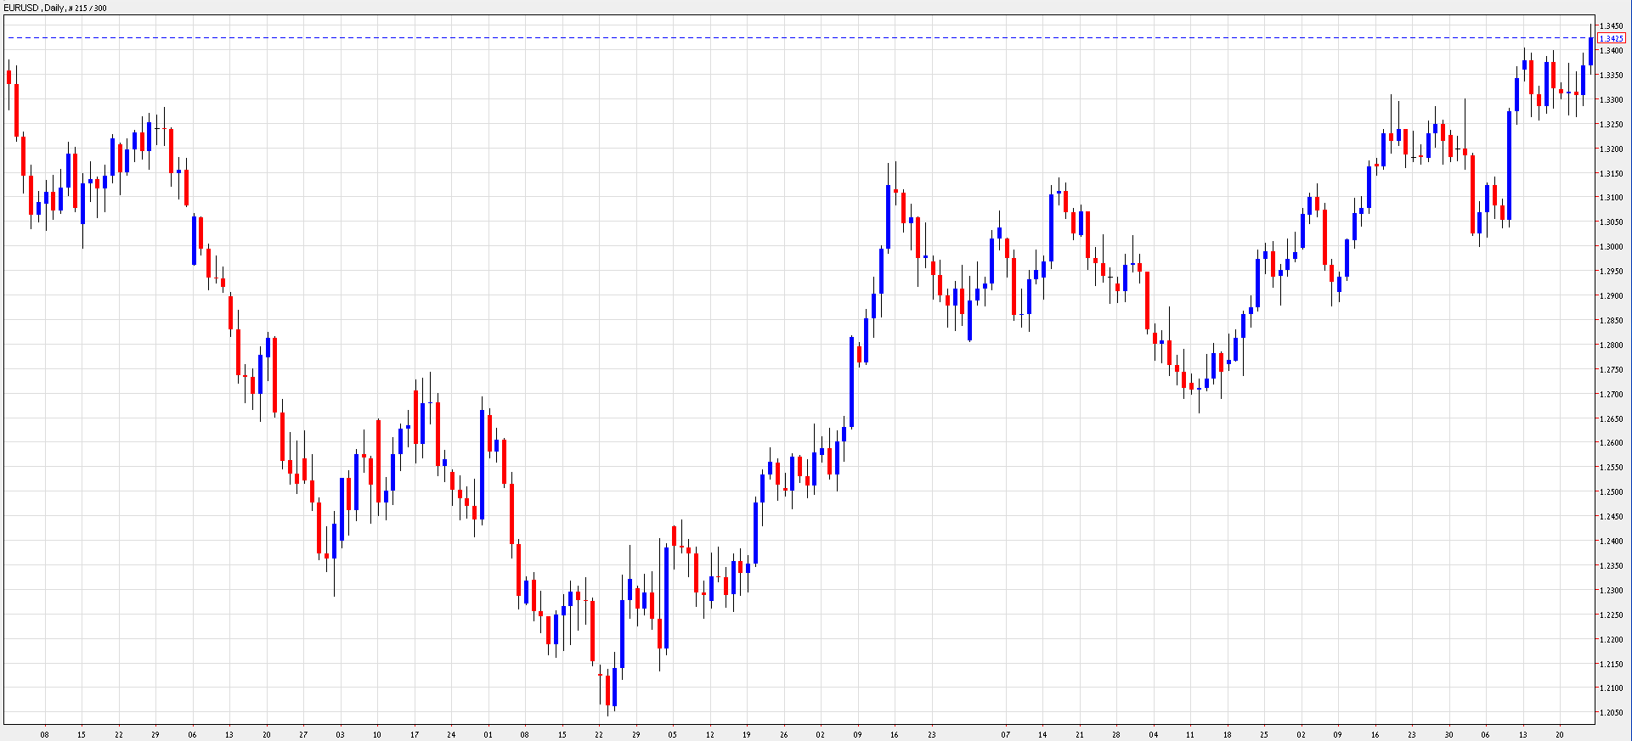Click the date label 03 on time axis
1632x741 pixels.
(341, 734)
